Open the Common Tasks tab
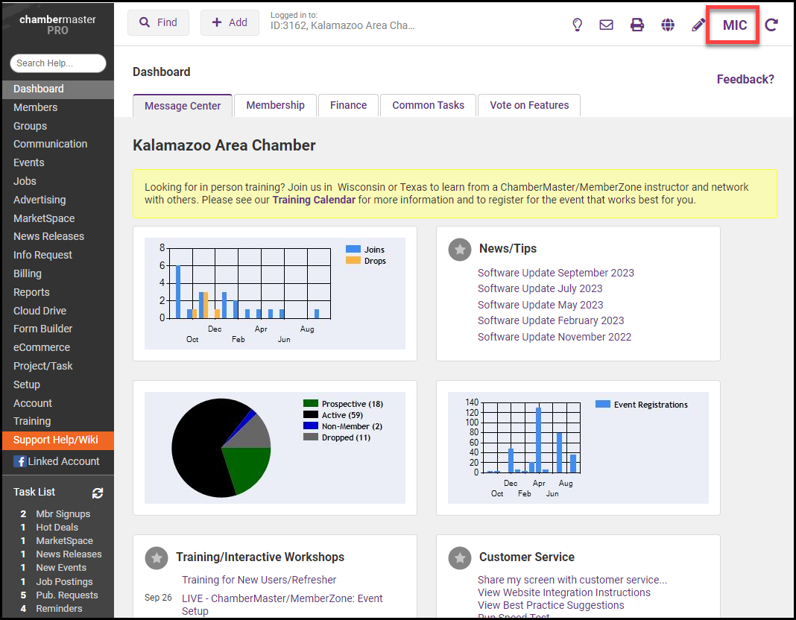 [x=428, y=105]
